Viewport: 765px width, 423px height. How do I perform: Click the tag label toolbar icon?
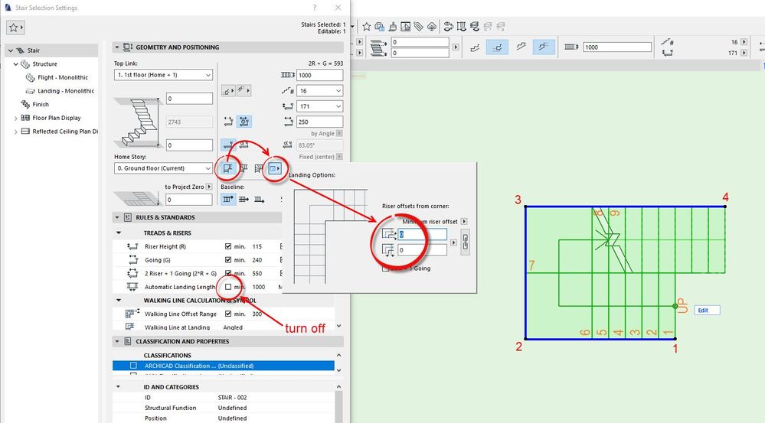click(x=419, y=27)
